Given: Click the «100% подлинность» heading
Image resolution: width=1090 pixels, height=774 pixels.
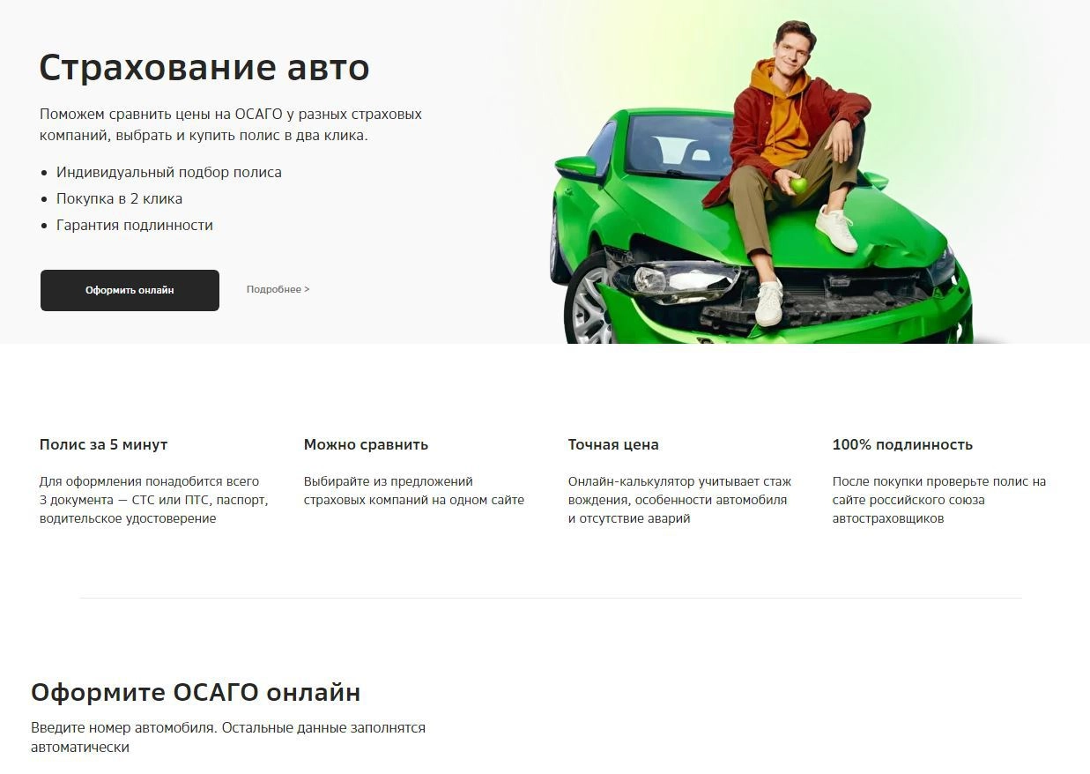Looking at the screenshot, I should pos(902,444).
